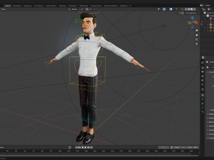
Task: Toggle show overlays button
Action: tap(171, 9)
